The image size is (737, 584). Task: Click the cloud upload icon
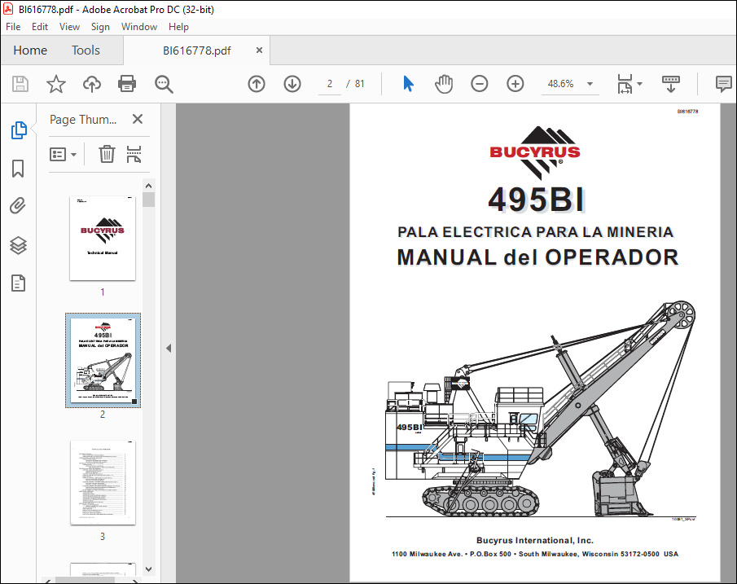(x=92, y=84)
